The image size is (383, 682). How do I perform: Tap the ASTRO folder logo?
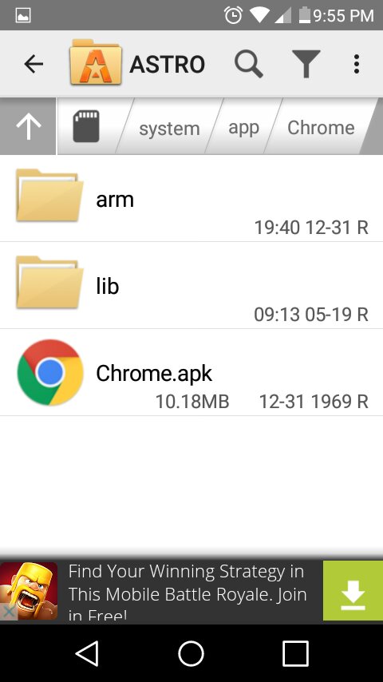coord(96,61)
